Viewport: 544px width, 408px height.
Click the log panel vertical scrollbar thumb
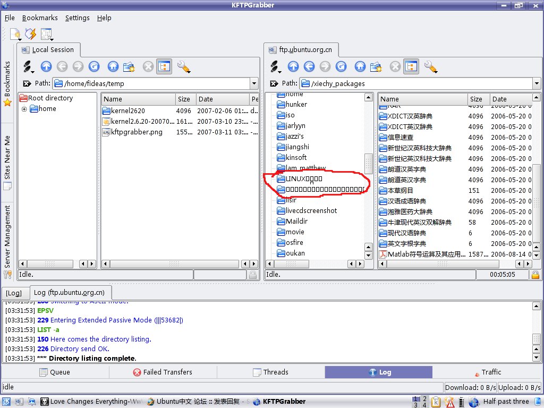pos(537,339)
